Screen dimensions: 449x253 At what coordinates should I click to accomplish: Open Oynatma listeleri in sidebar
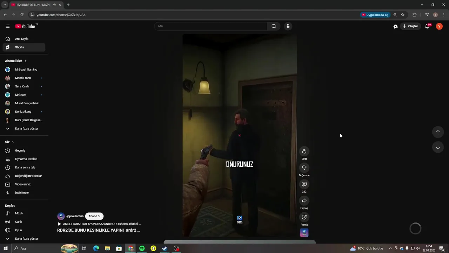tap(24, 159)
